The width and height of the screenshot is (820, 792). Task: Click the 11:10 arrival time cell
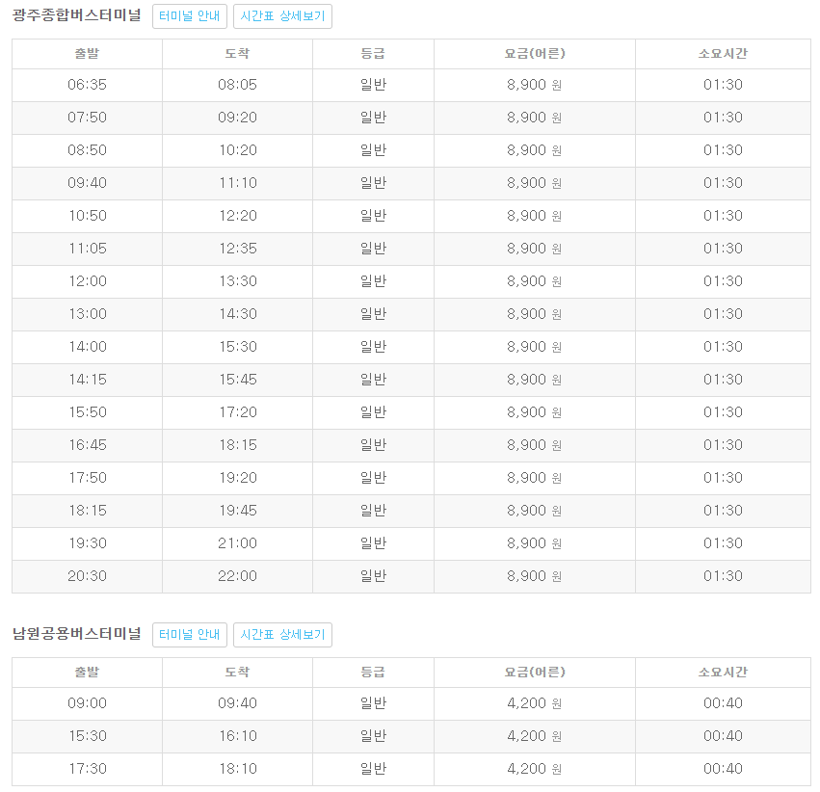pyautogui.click(x=237, y=183)
